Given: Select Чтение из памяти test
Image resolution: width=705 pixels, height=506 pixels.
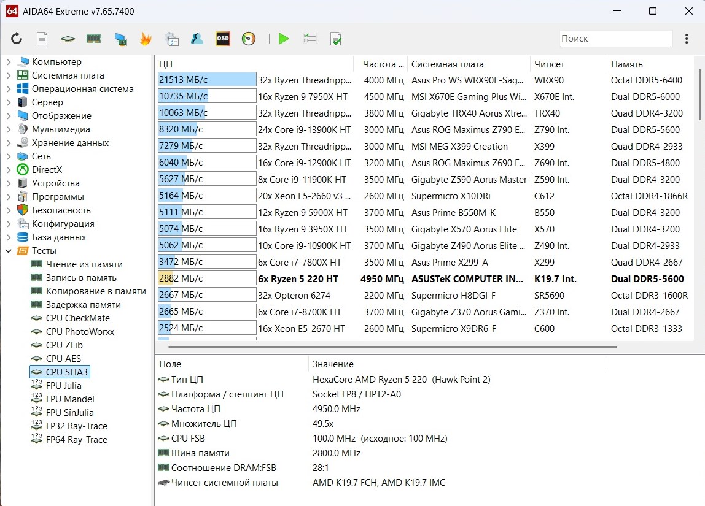Looking at the screenshot, I should (84, 264).
